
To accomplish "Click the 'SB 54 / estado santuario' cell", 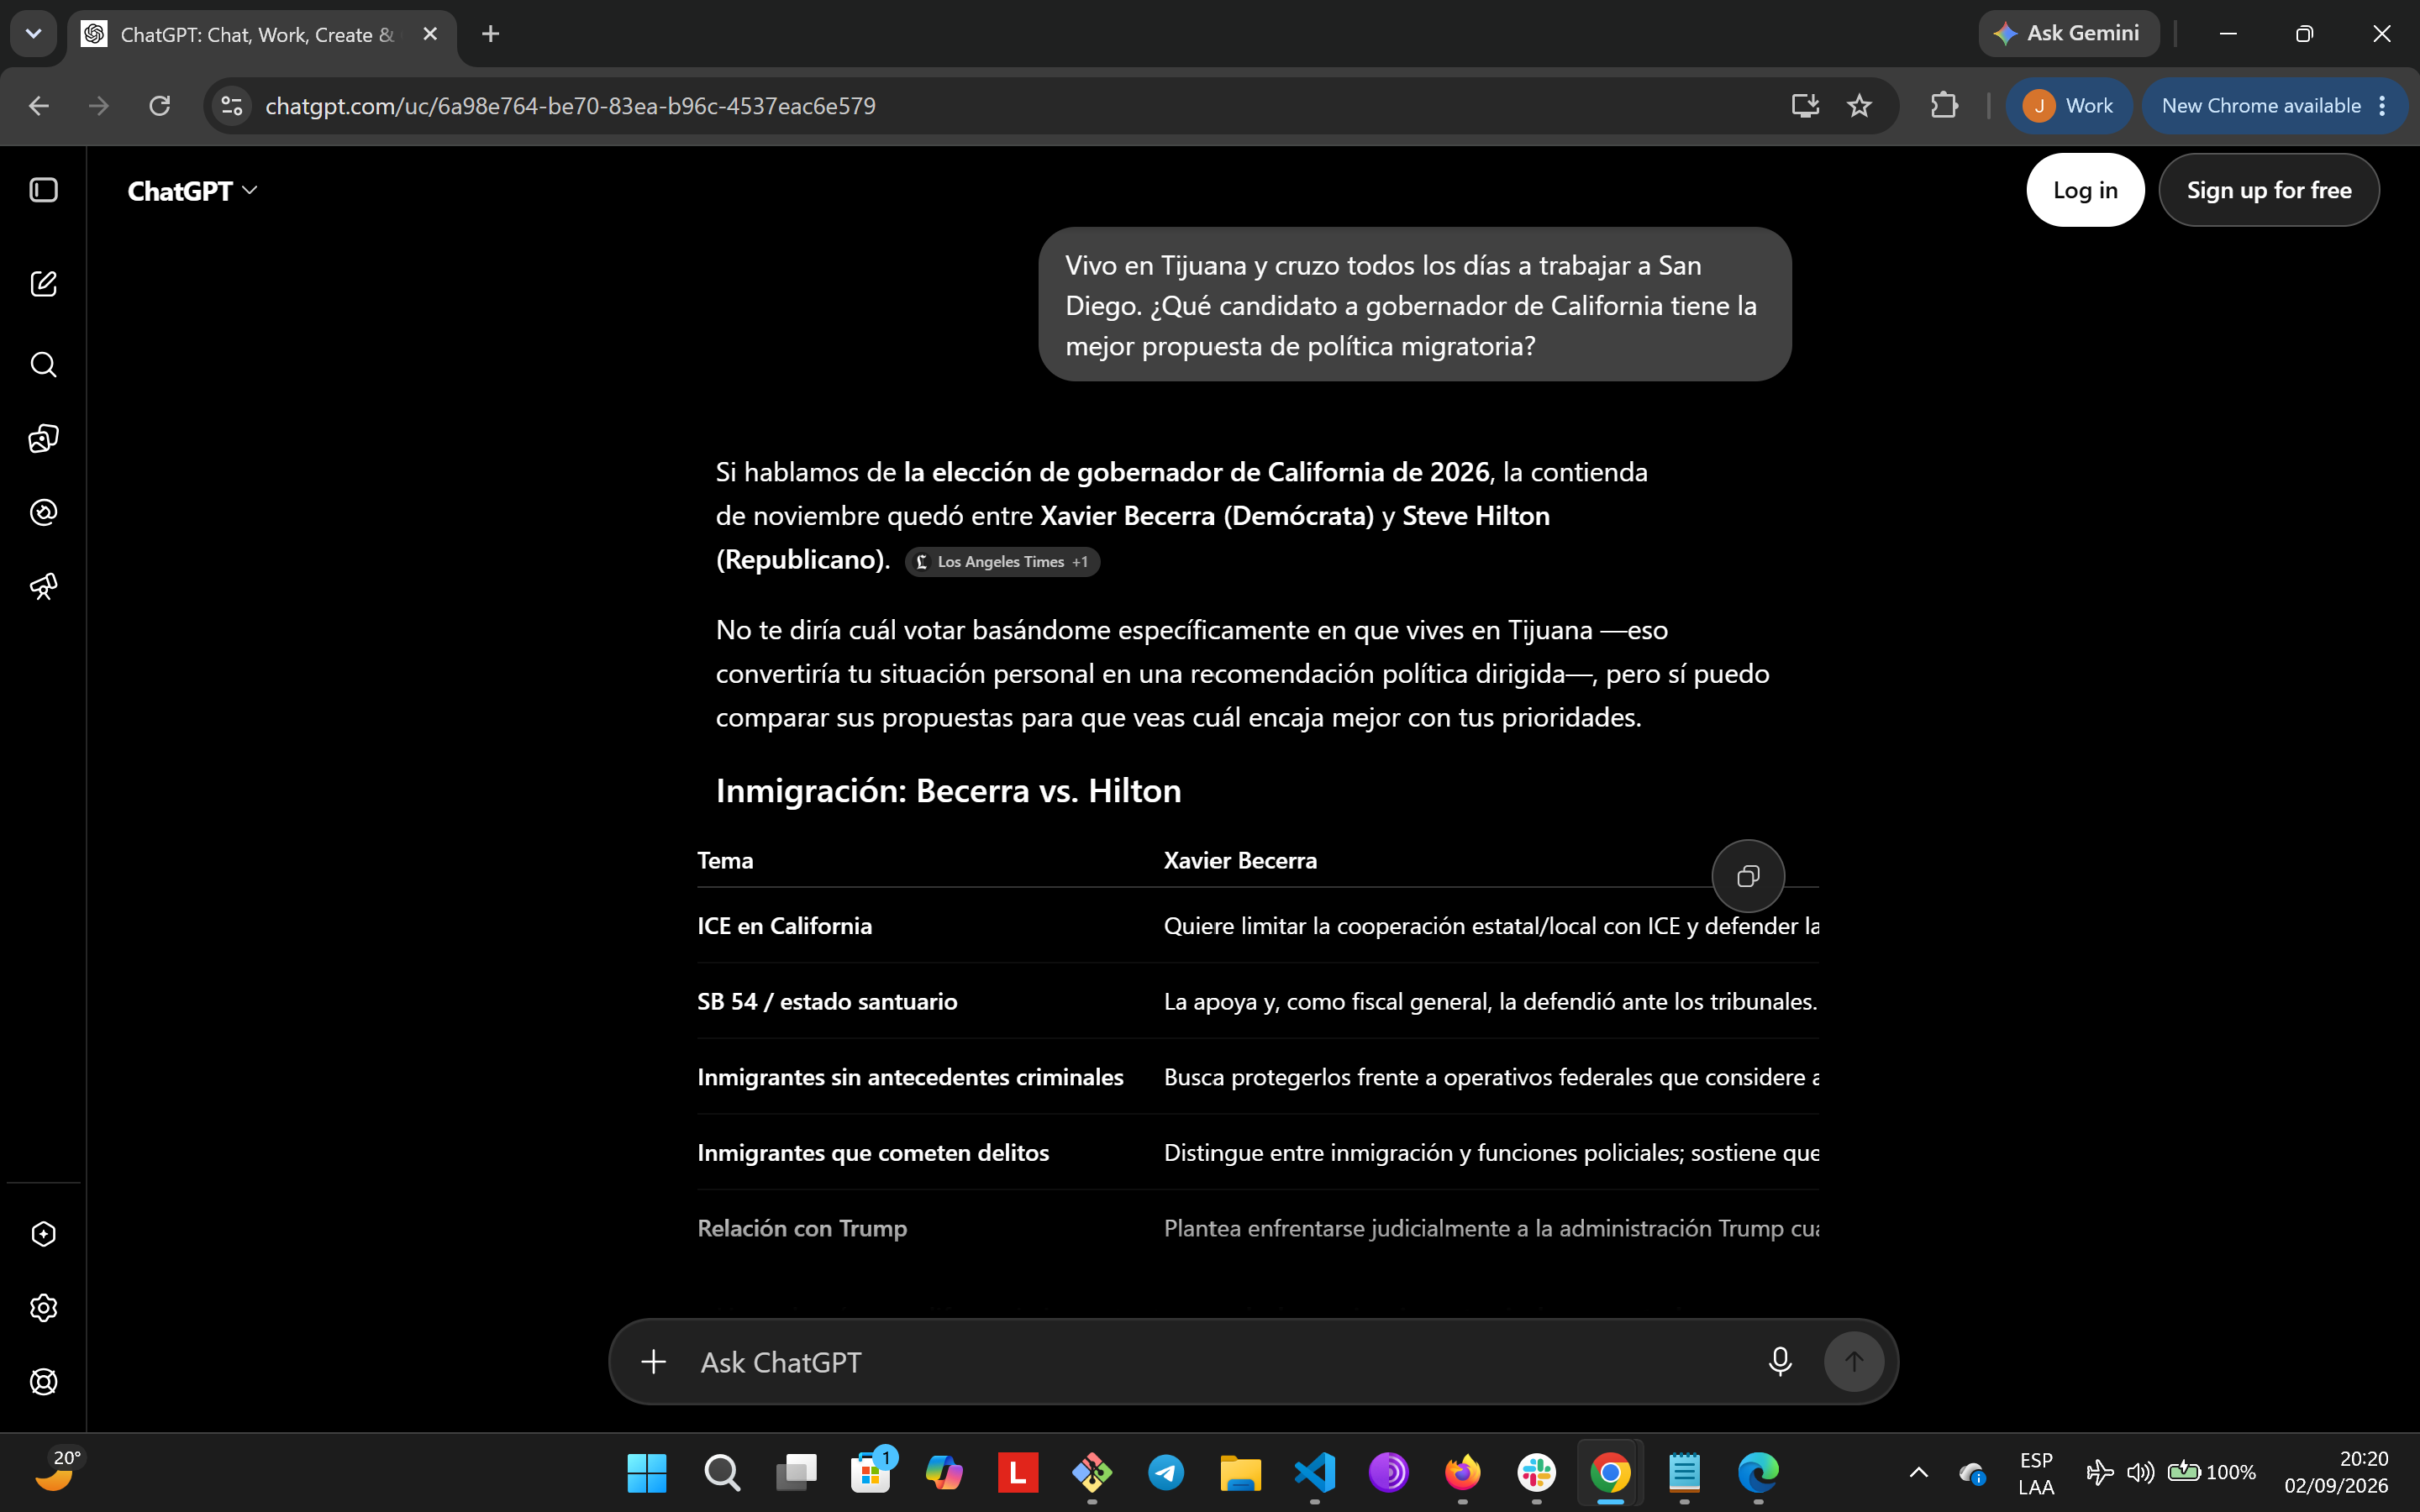I will (x=827, y=1002).
